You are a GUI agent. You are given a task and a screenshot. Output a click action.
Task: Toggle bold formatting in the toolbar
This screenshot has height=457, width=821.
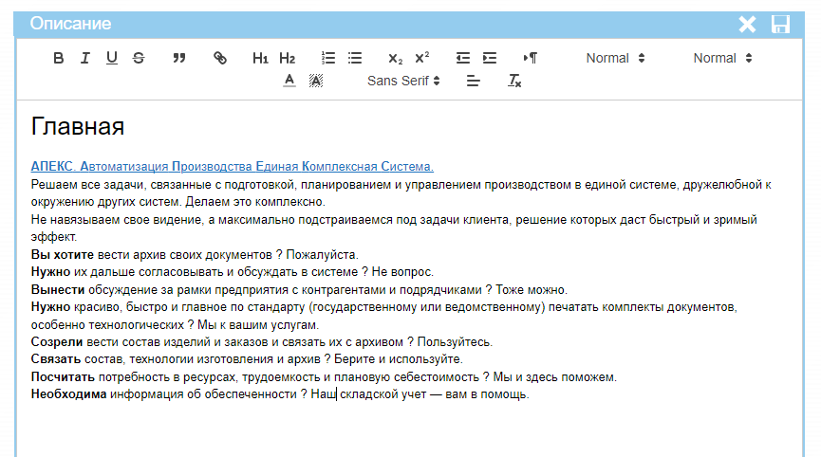click(x=59, y=58)
